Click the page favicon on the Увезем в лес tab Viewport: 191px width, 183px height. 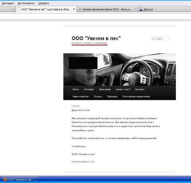point(19,9)
